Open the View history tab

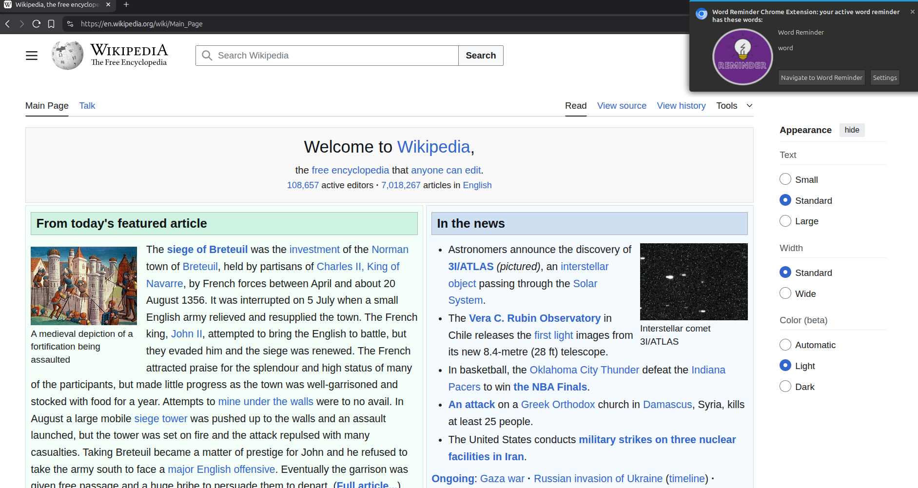click(681, 106)
